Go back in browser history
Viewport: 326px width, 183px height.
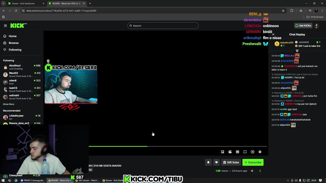pyautogui.click(x=4, y=11)
